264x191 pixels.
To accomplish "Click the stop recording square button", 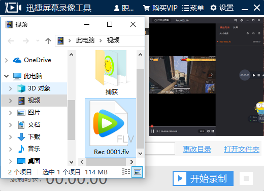I will pyautogui.click(x=246, y=178).
